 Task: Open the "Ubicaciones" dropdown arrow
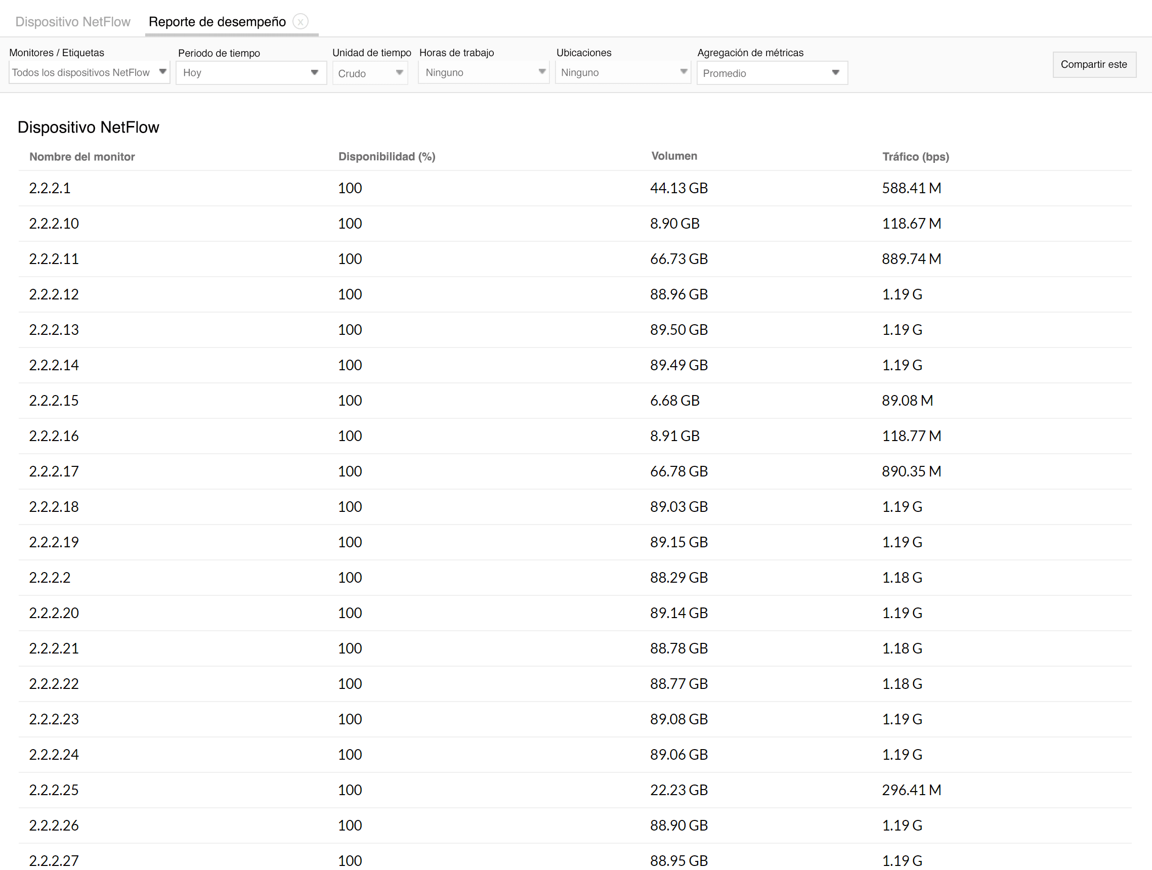point(684,72)
